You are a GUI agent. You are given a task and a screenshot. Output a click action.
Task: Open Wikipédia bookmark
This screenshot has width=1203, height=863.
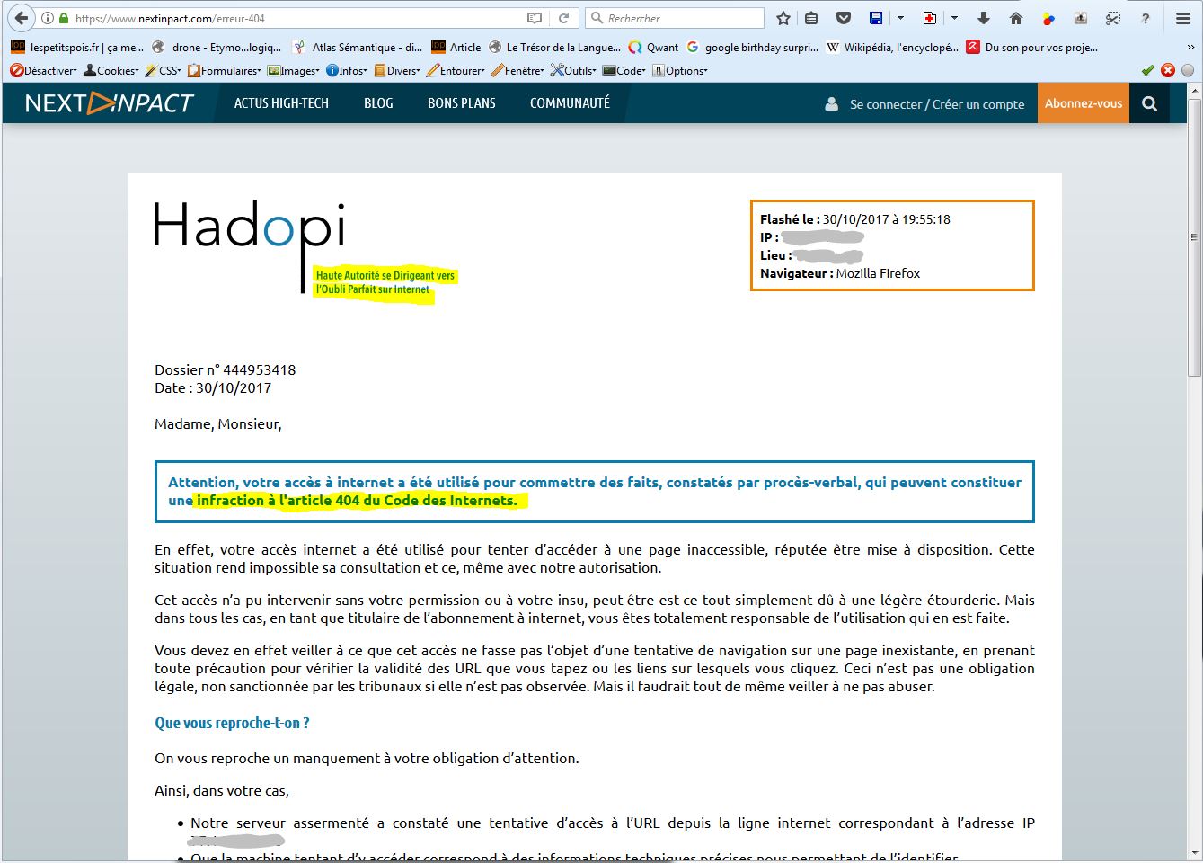tap(892, 48)
